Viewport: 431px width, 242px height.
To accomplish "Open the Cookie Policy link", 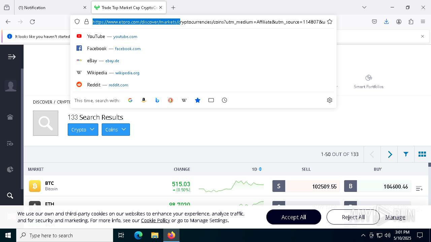I will (156, 220).
